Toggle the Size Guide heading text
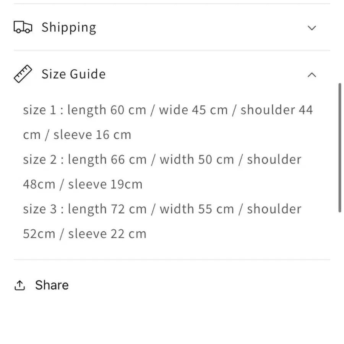This screenshot has height=344, width=344. pyautogui.click(x=74, y=74)
